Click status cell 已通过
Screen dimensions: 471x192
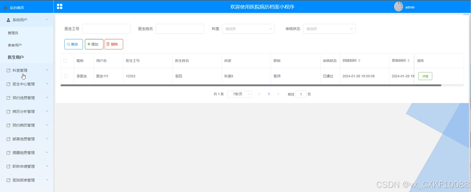click(x=328, y=76)
